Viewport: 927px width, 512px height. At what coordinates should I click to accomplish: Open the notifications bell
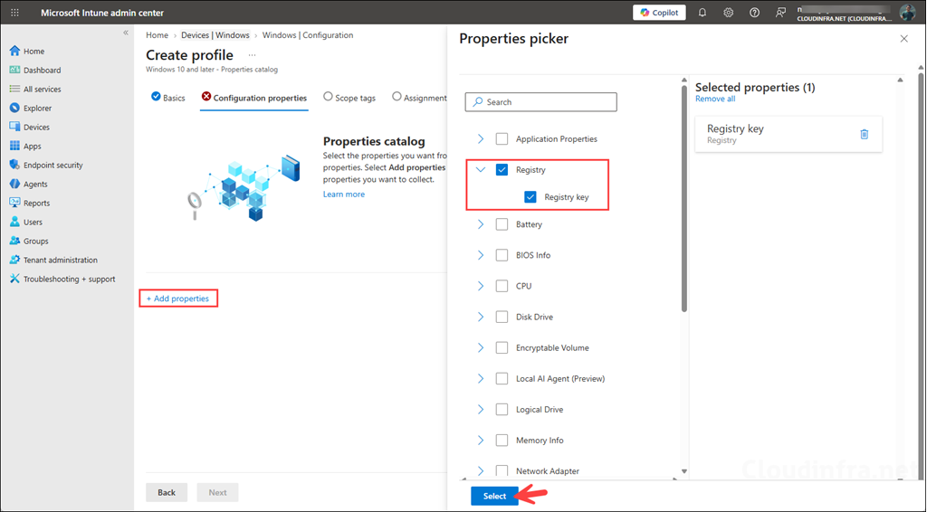point(702,13)
